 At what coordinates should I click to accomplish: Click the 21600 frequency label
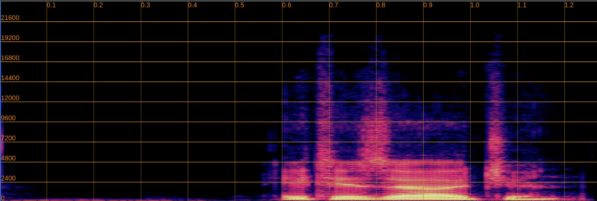(10, 18)
